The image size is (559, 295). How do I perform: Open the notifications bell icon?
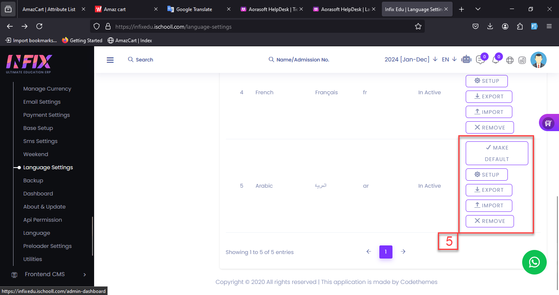point(495,60)
